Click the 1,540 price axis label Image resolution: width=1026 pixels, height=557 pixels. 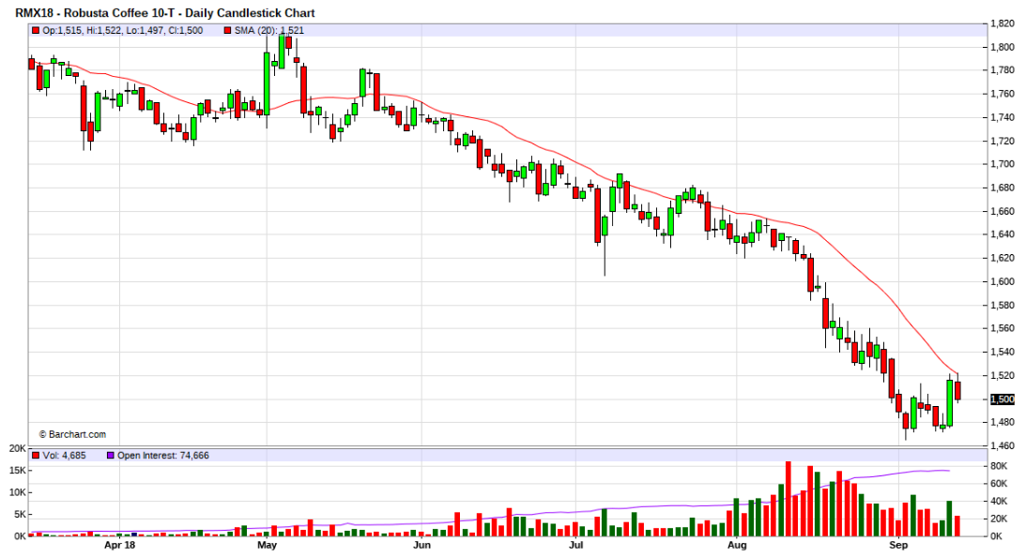point(1003,353)
